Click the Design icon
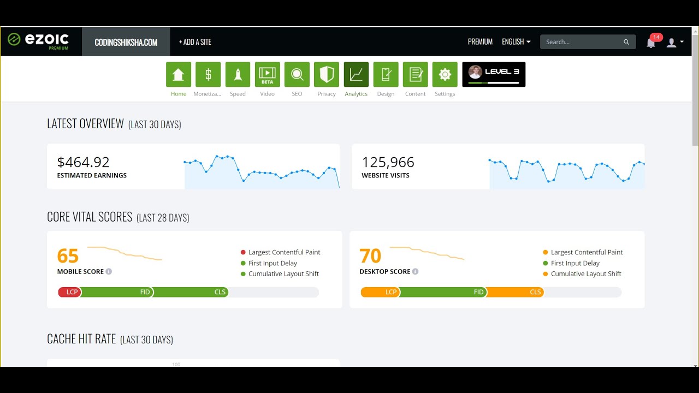Viewport: 699px width, 393px height. tap(386, 75)
